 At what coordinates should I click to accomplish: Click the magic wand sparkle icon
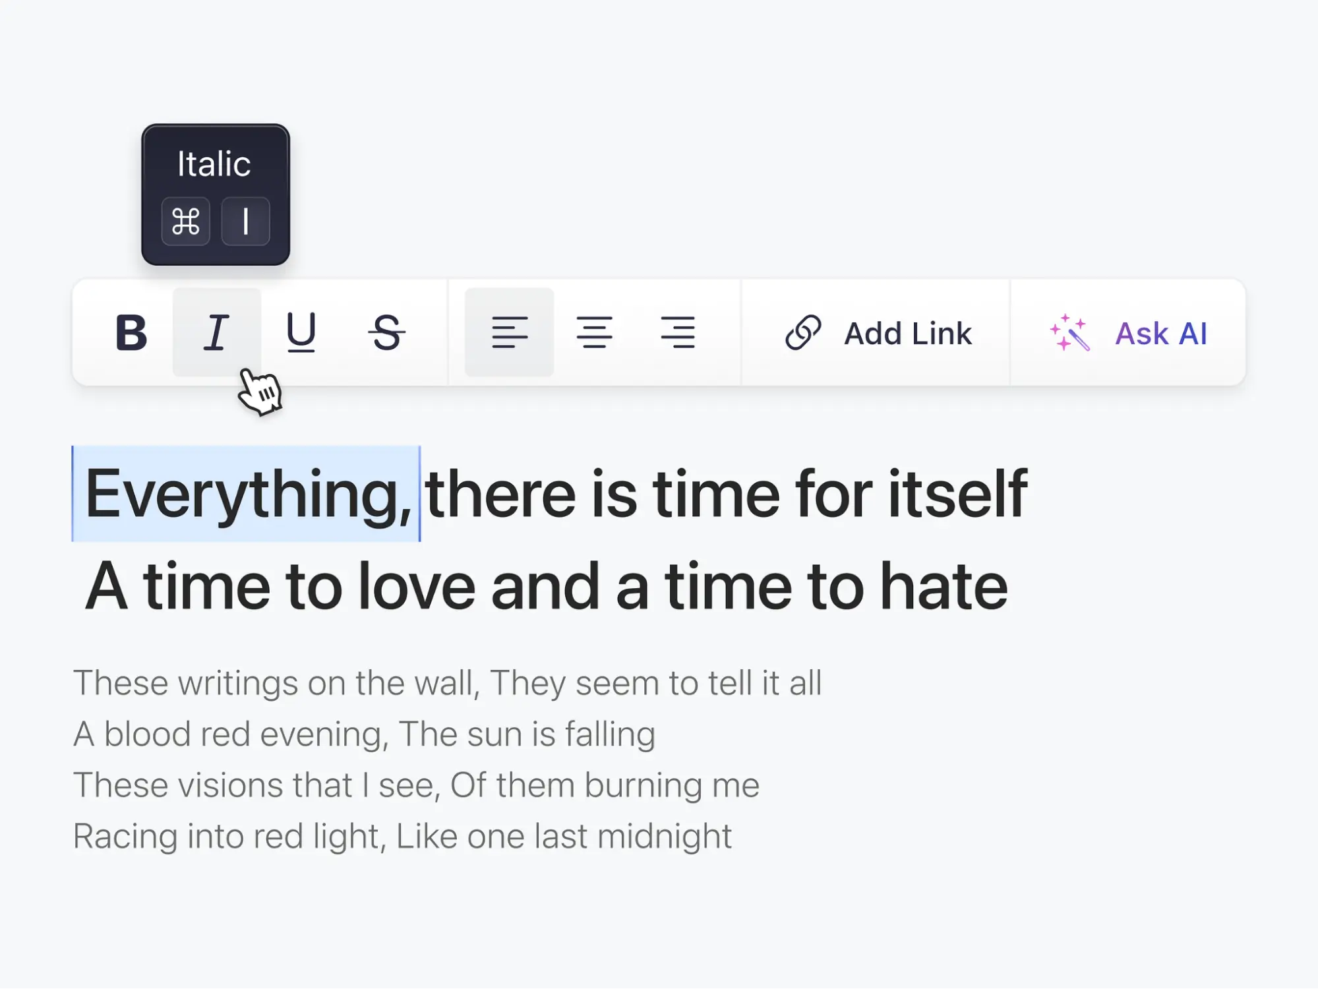coord(1069,332)
